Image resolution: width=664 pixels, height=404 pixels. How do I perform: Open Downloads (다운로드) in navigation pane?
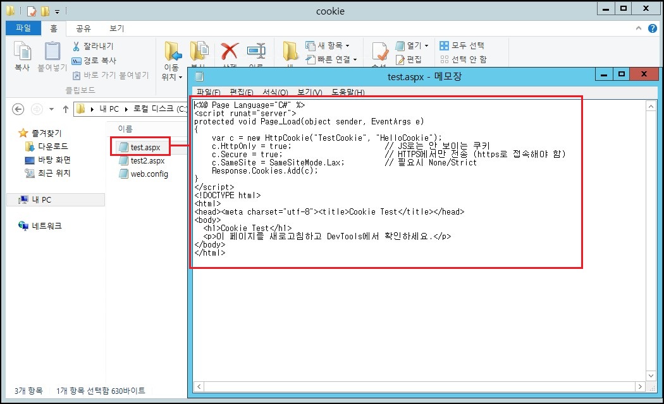pos(47,146)
